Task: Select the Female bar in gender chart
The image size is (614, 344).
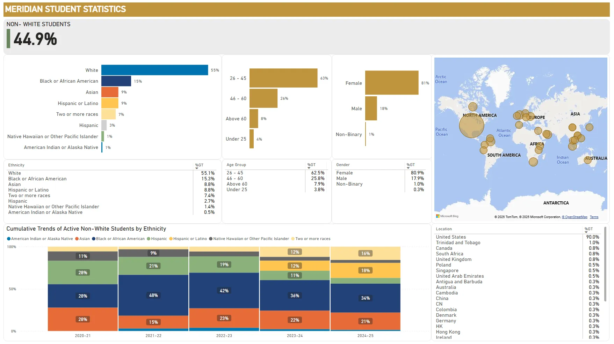Action: click(x=392, y=83)
